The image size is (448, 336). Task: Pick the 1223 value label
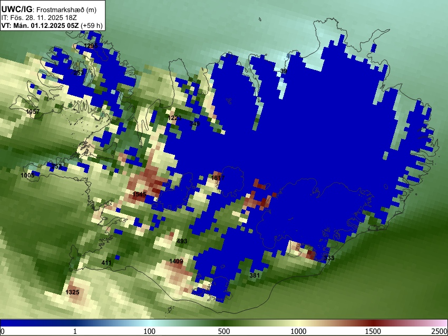pos(174,118)
